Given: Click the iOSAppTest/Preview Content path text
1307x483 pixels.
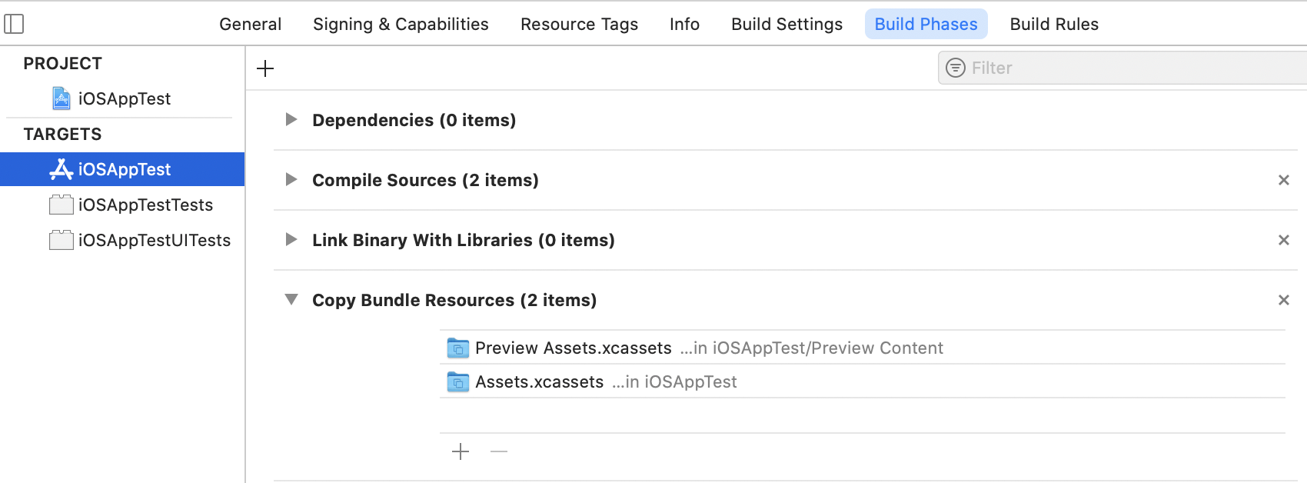Looking at the screenshot, I should click(811, 348).
